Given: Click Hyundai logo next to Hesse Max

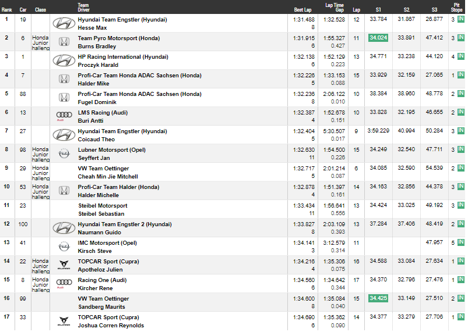Looking at the screenshot, I should pyautogui.click(x=64, y=23).
